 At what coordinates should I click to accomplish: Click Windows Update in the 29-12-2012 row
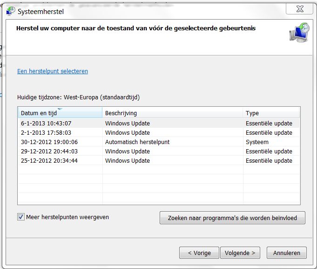(x=128, y=151)
